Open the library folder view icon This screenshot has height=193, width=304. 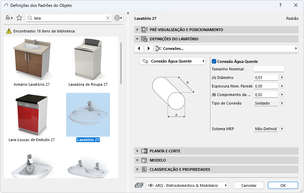point(9,18)
